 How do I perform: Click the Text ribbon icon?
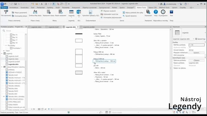tap(171, 12)
